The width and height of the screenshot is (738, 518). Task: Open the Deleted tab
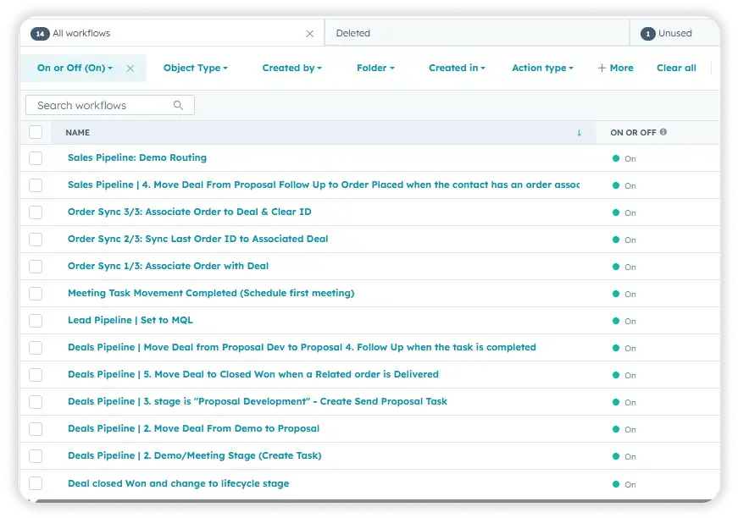[477, 33]
